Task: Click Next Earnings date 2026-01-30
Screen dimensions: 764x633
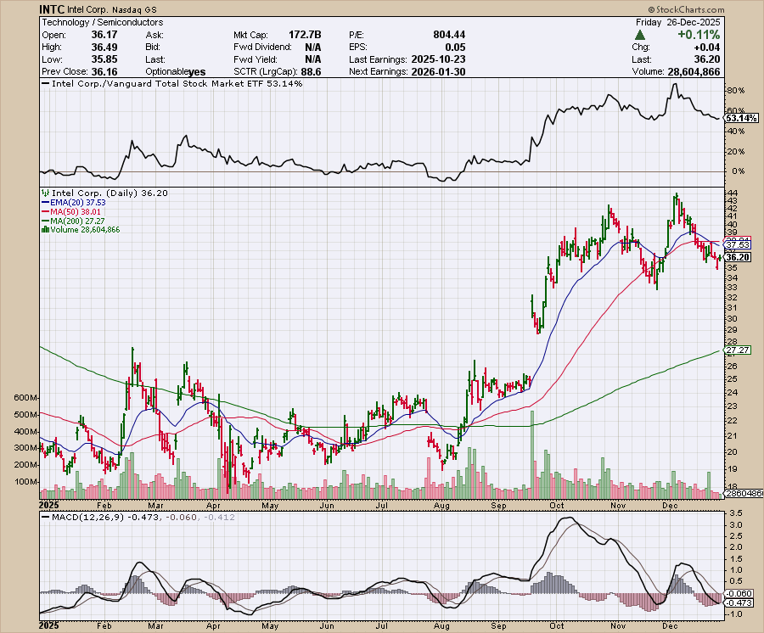Action: point(439,71)
